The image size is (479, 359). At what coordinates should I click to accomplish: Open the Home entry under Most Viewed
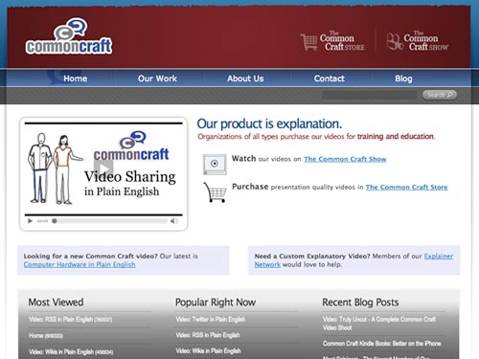46,336
